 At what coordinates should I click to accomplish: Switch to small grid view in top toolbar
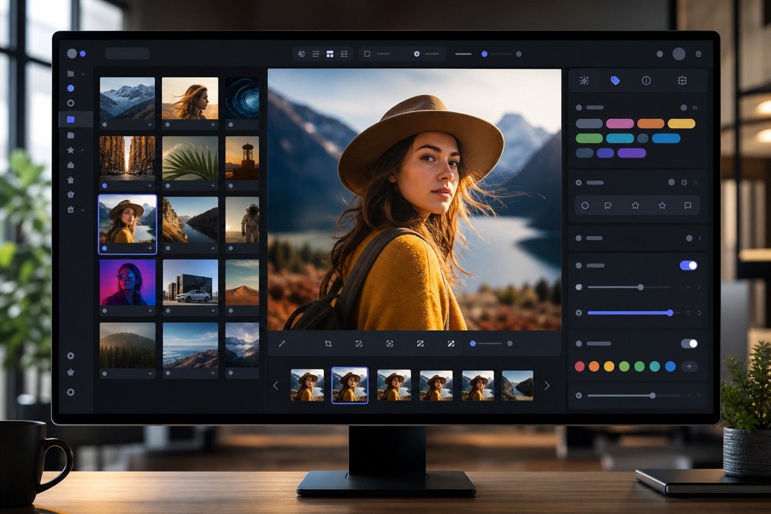(x=344, y=54)
